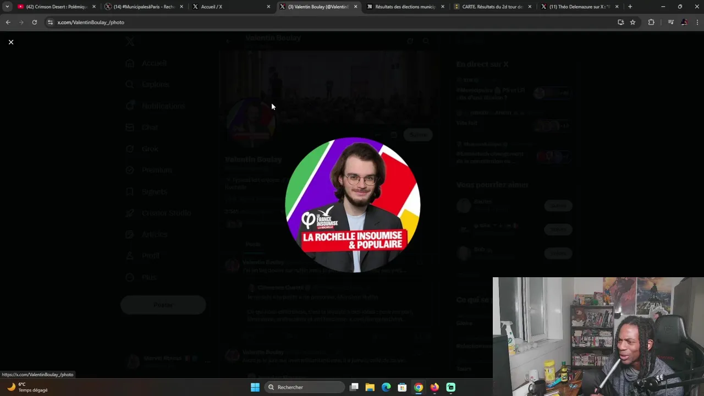The width and height of the screenshot is (704, 396).
Task: Focus the address bar showing x.com/ValentinBoulay_/photo
Action: [x=330, y=22]
